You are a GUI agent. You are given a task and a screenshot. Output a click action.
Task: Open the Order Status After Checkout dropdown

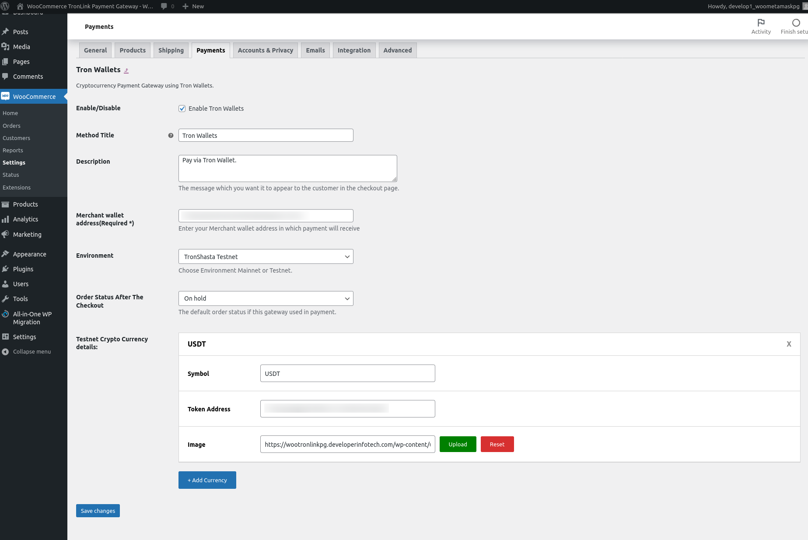click(x=266, y=298)
